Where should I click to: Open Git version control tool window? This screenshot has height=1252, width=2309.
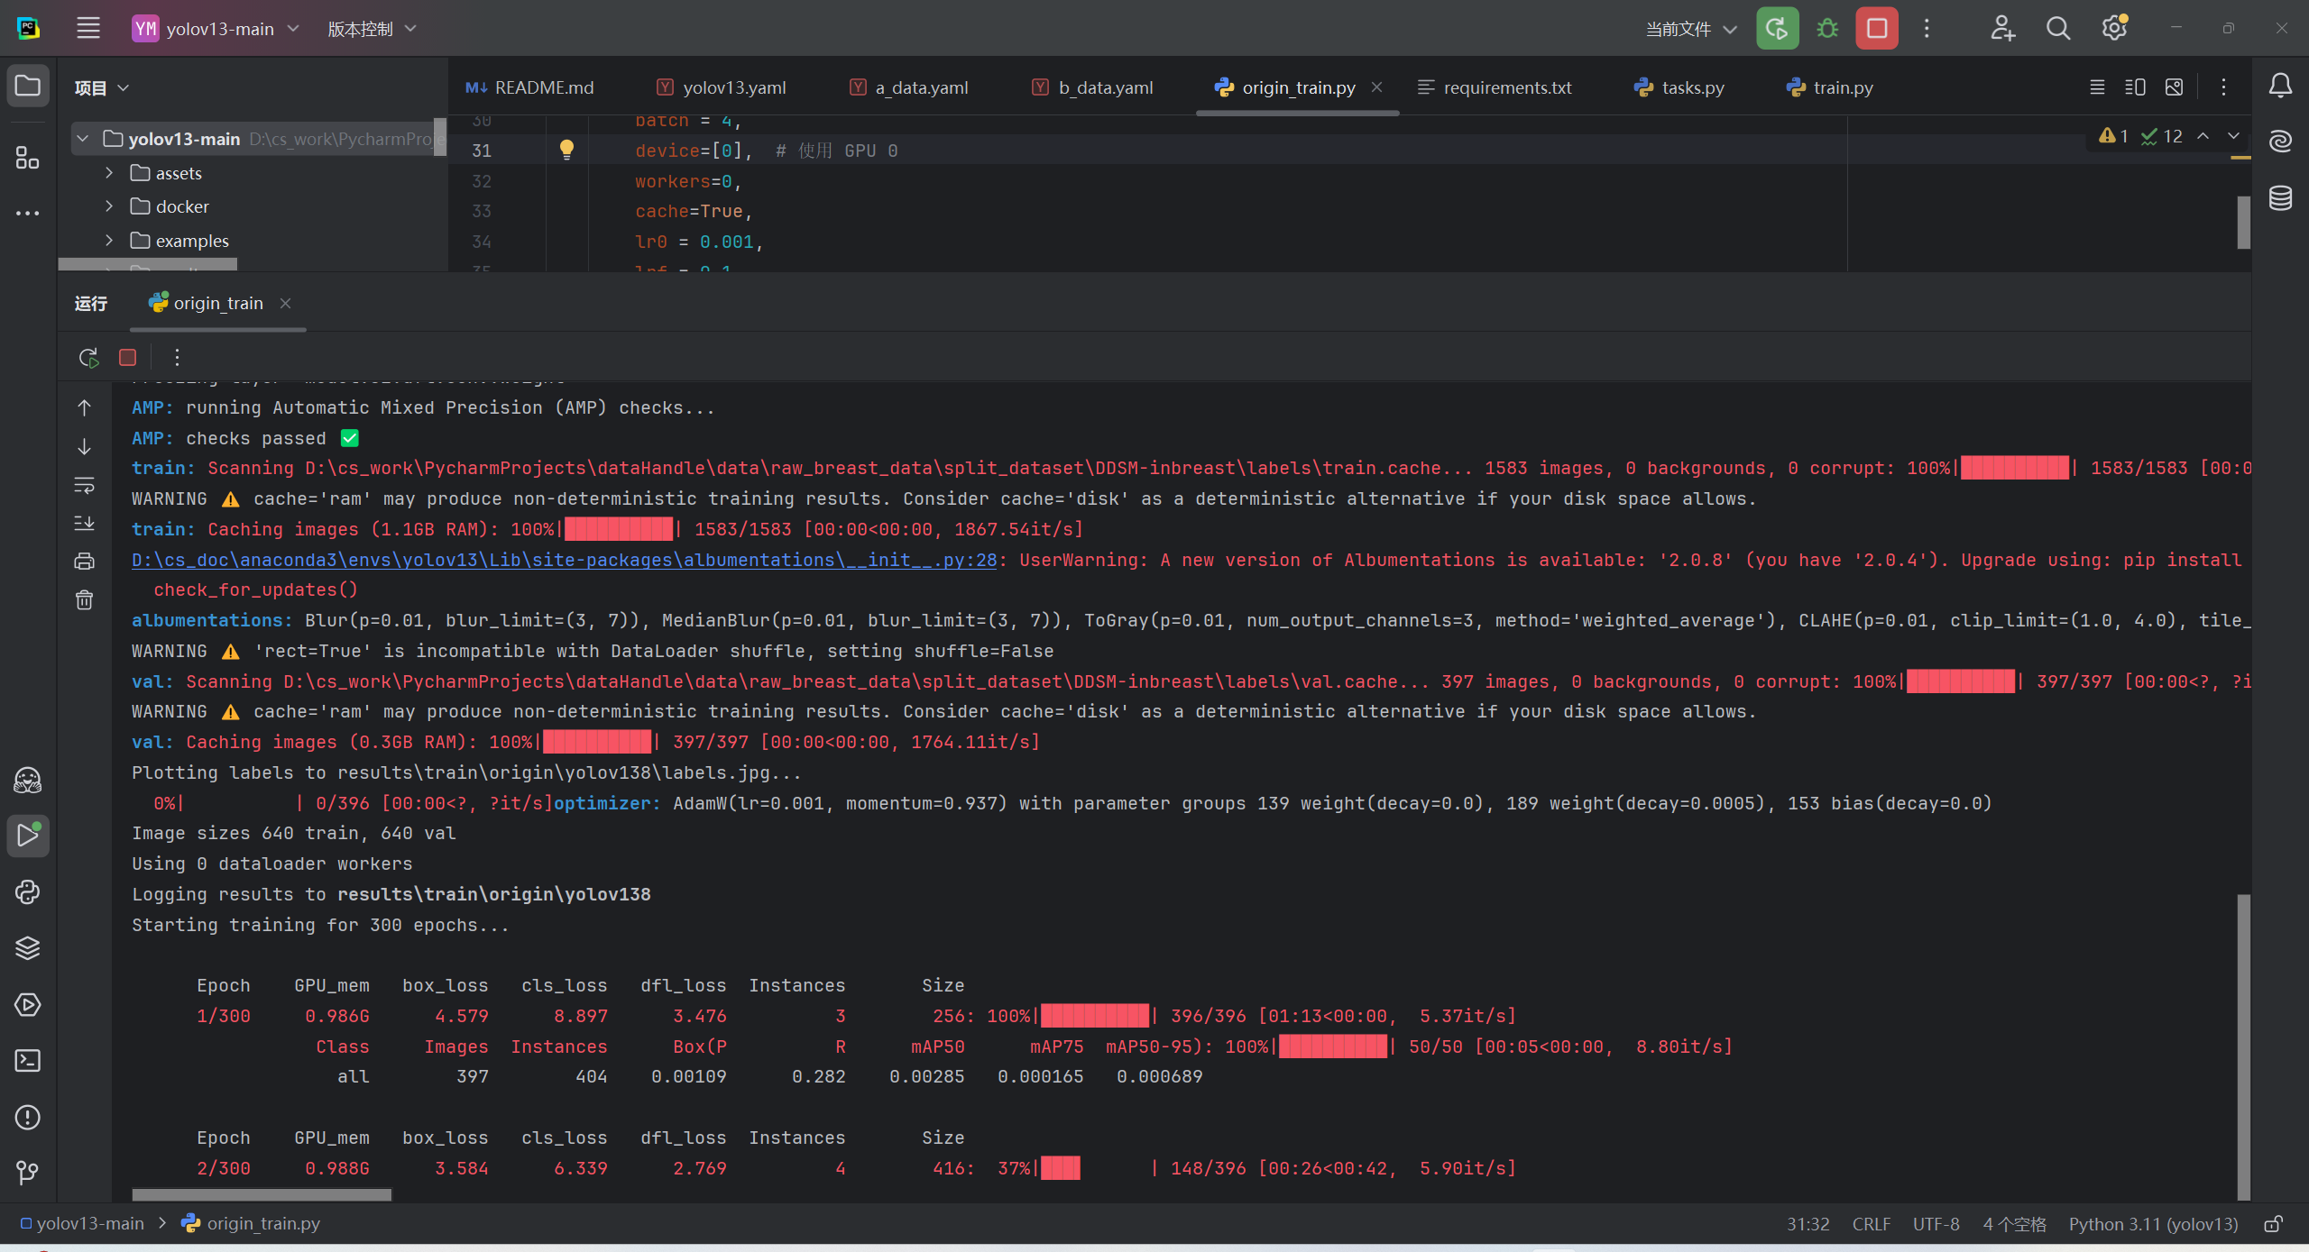click(28, 1173)
